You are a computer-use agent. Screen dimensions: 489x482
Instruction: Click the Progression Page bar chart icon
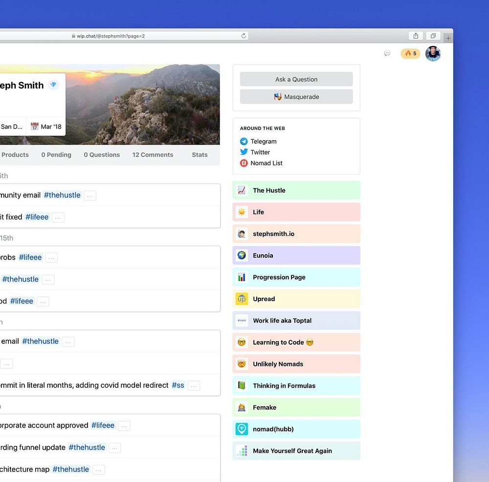tap(242, 277)
